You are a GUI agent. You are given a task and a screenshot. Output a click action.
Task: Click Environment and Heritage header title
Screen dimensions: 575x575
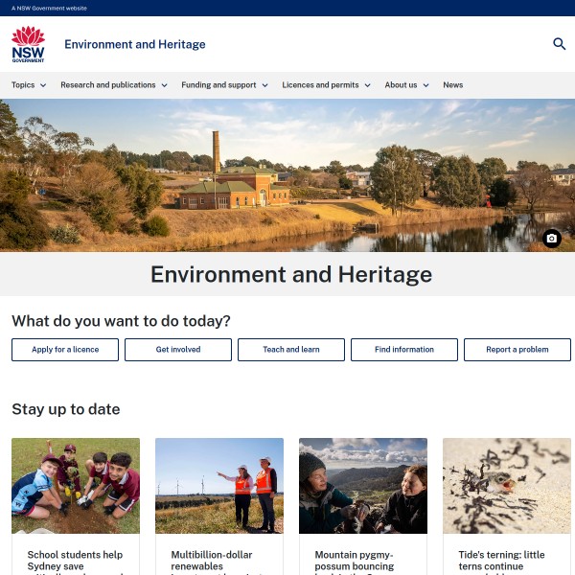point(134,44)
